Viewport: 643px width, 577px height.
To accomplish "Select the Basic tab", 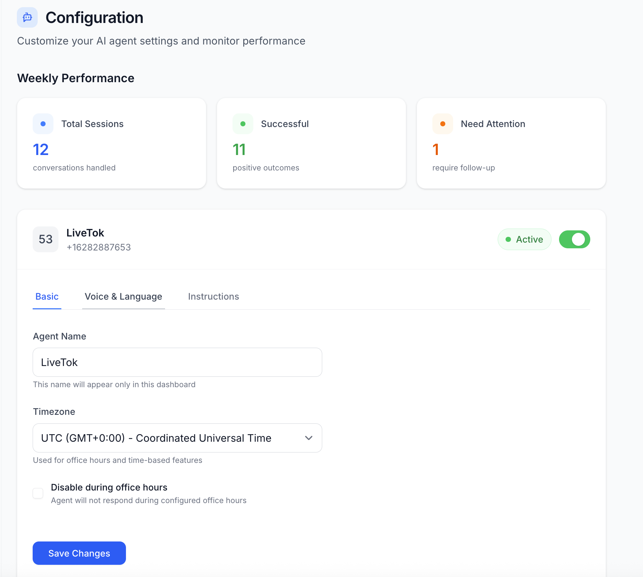I will click(47, 296).
